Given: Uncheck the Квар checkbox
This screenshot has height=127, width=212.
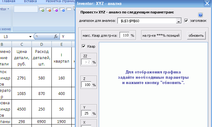Looking at the screenshot, I should 84,46.
